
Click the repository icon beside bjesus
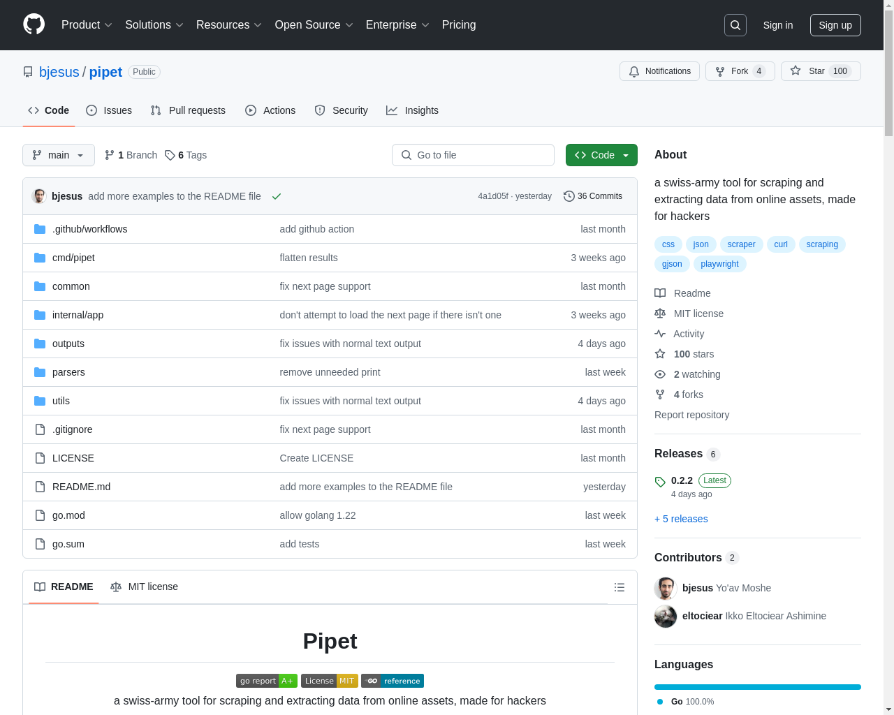point(28,72)
